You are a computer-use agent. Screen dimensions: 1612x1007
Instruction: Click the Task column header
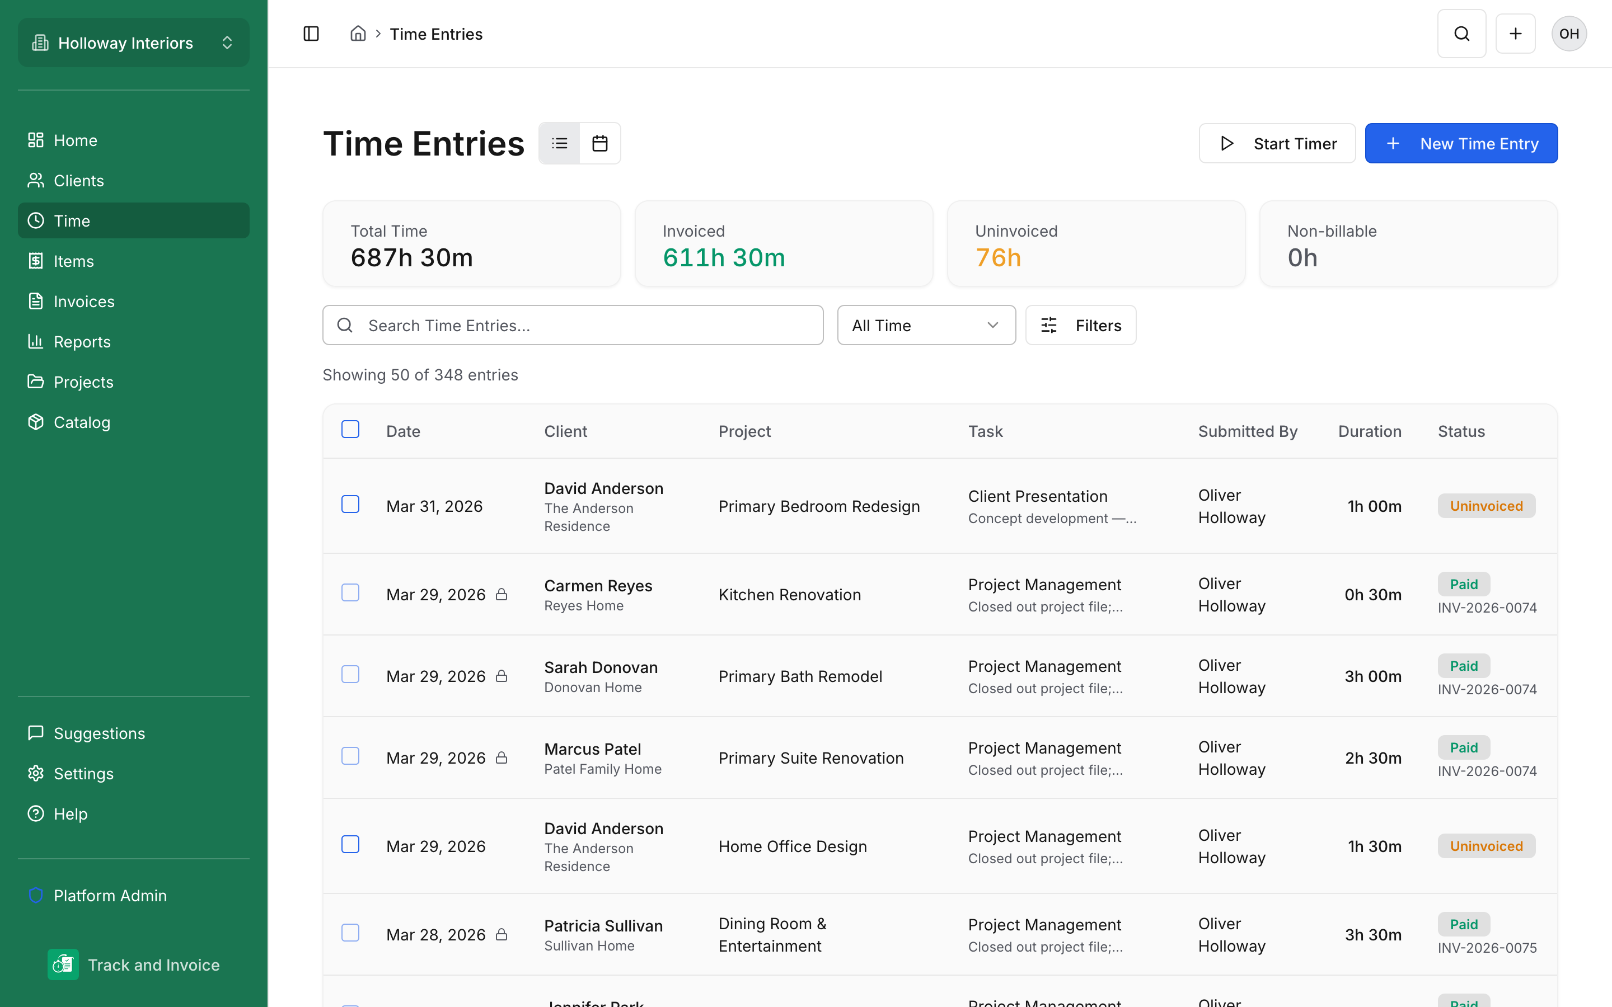[x=985, y=431]
